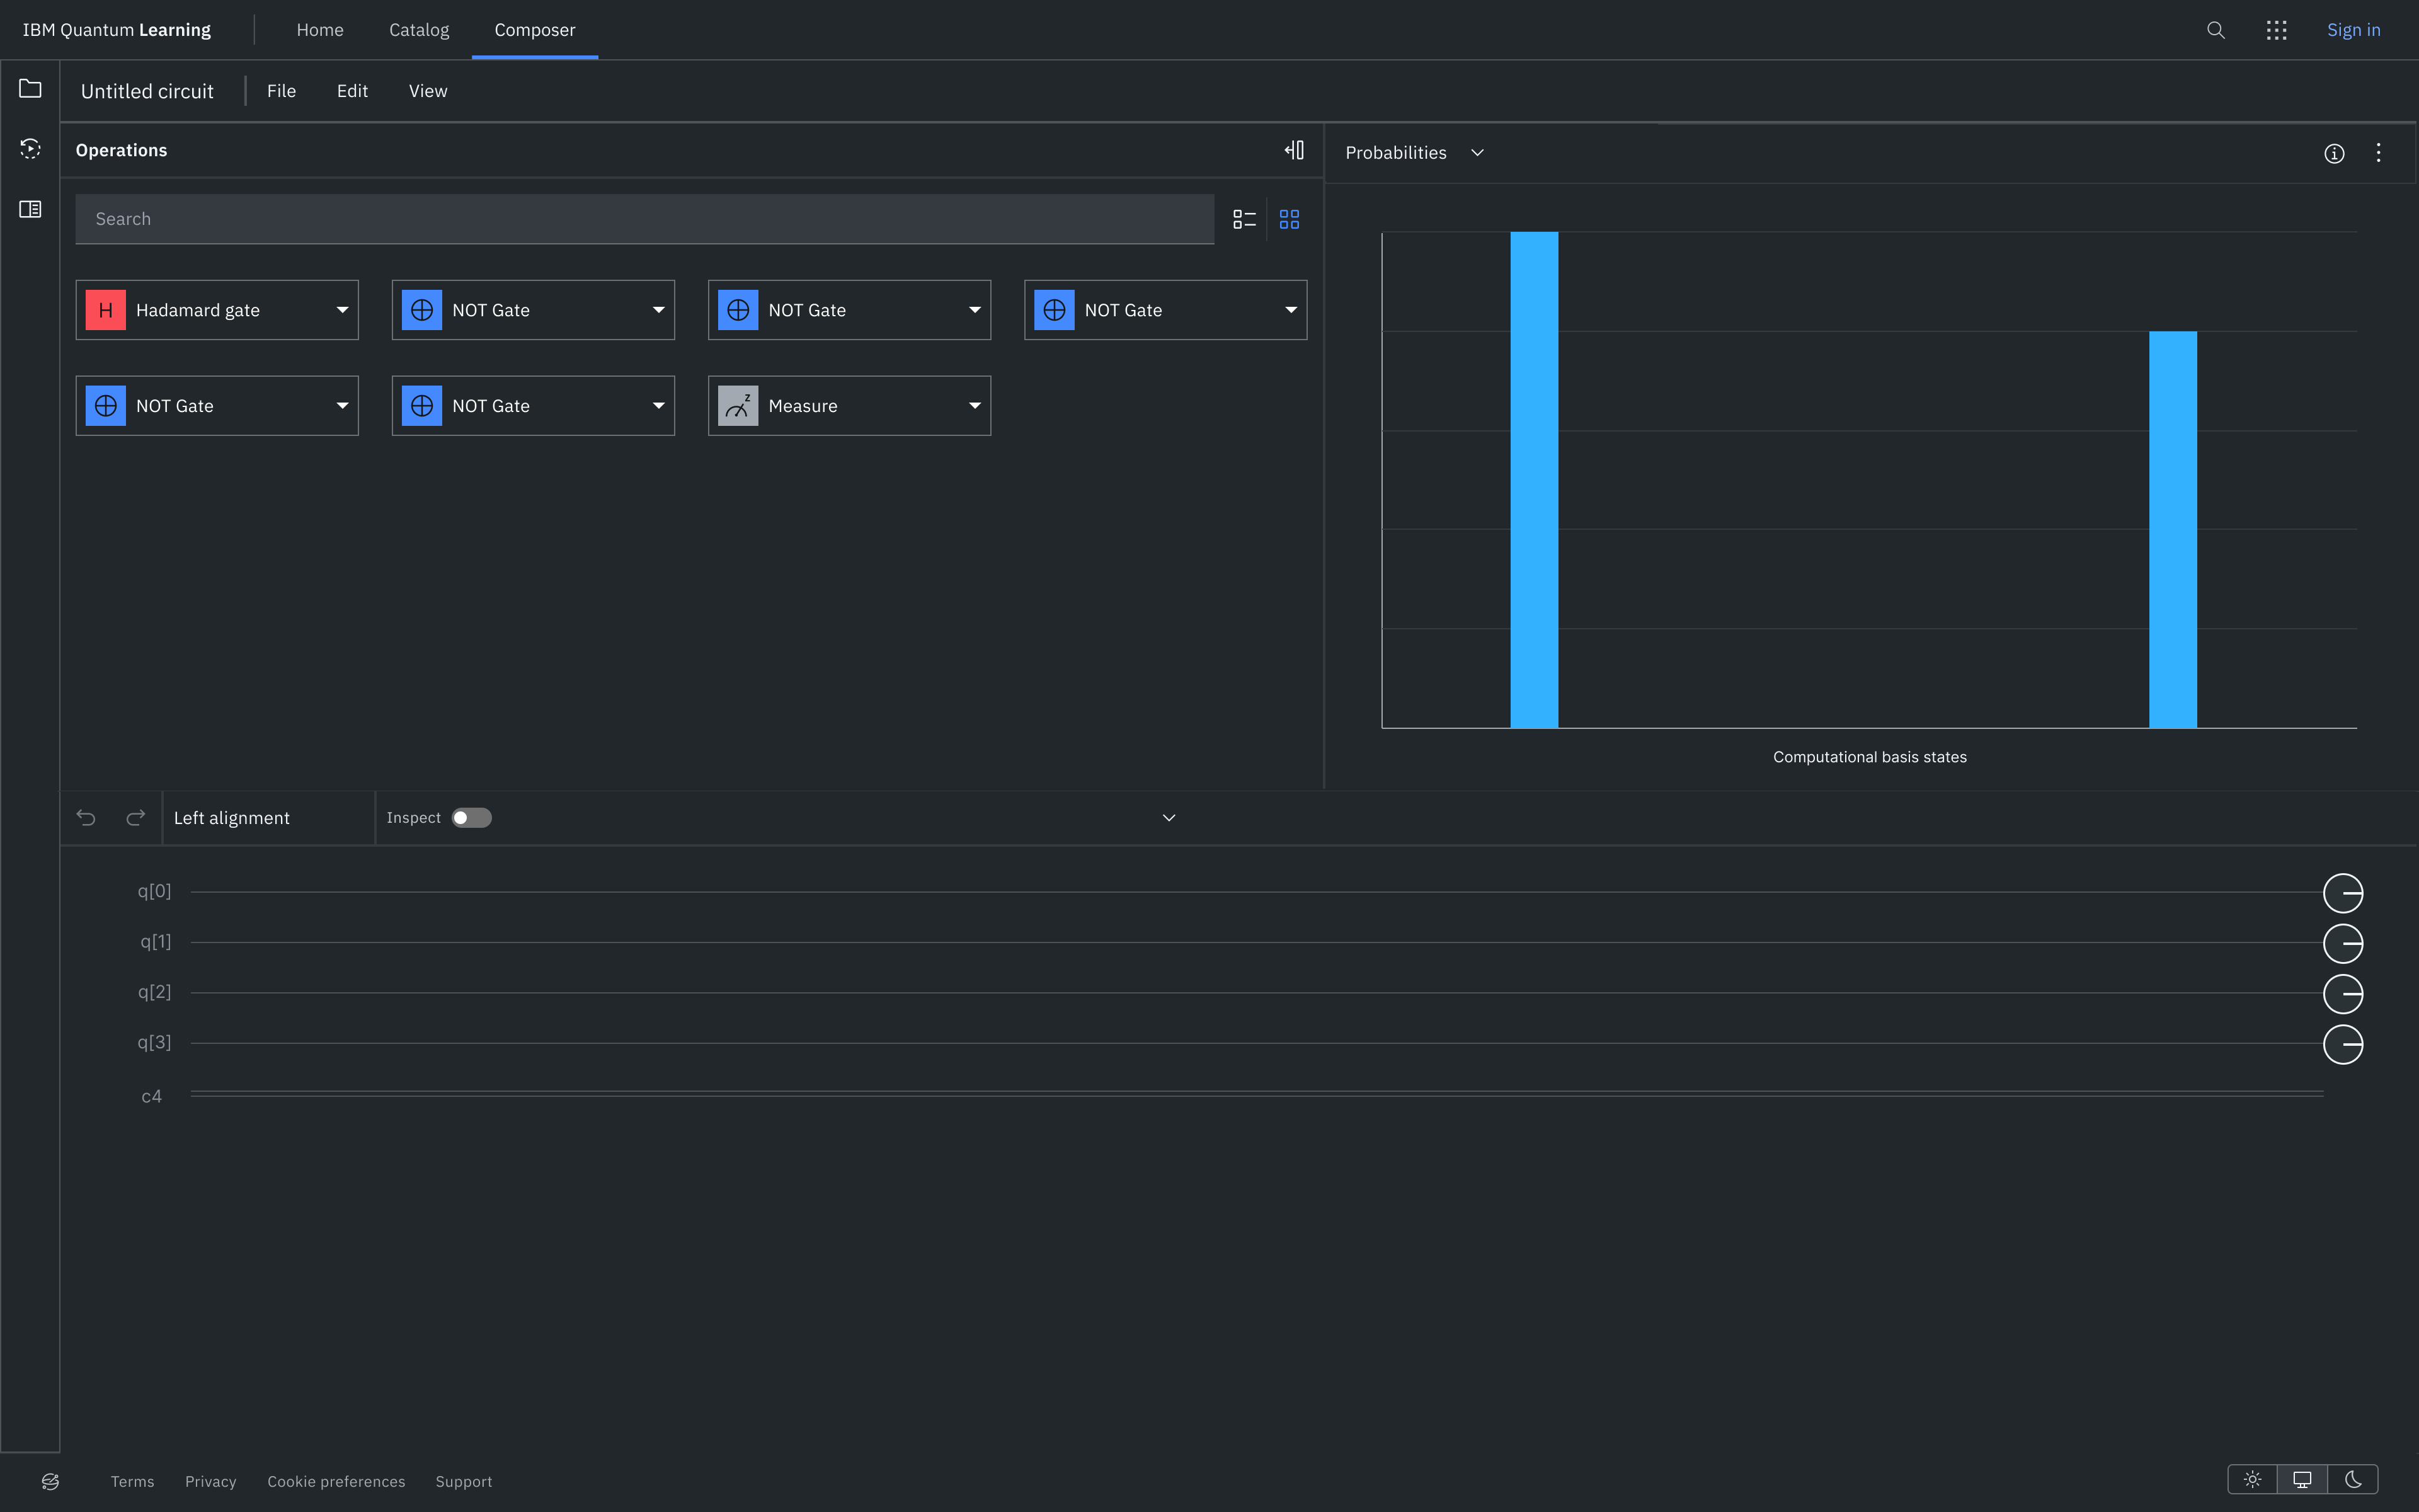Viewport: 2419px width, 1512px height.
Task: Collapse the Operations panel
Action: [x=1295, y=150]
